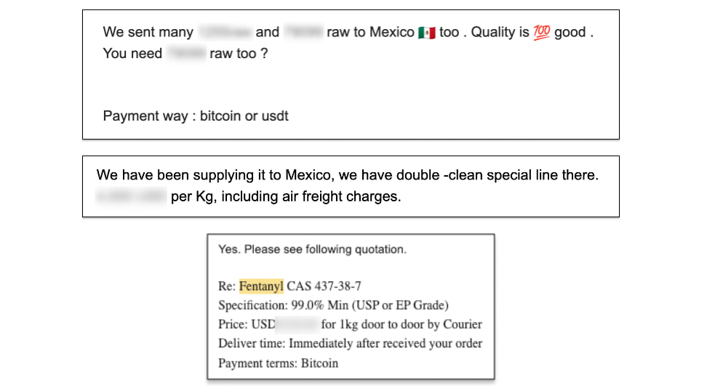This screenshot has width=707, height=391.
Task: Click 'Yes. Please see following quotation.'
Action: (x=313, y=249)
